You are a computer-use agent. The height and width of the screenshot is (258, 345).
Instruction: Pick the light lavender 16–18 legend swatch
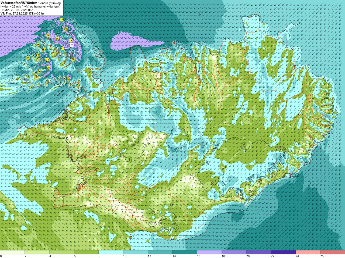[209, 252]
